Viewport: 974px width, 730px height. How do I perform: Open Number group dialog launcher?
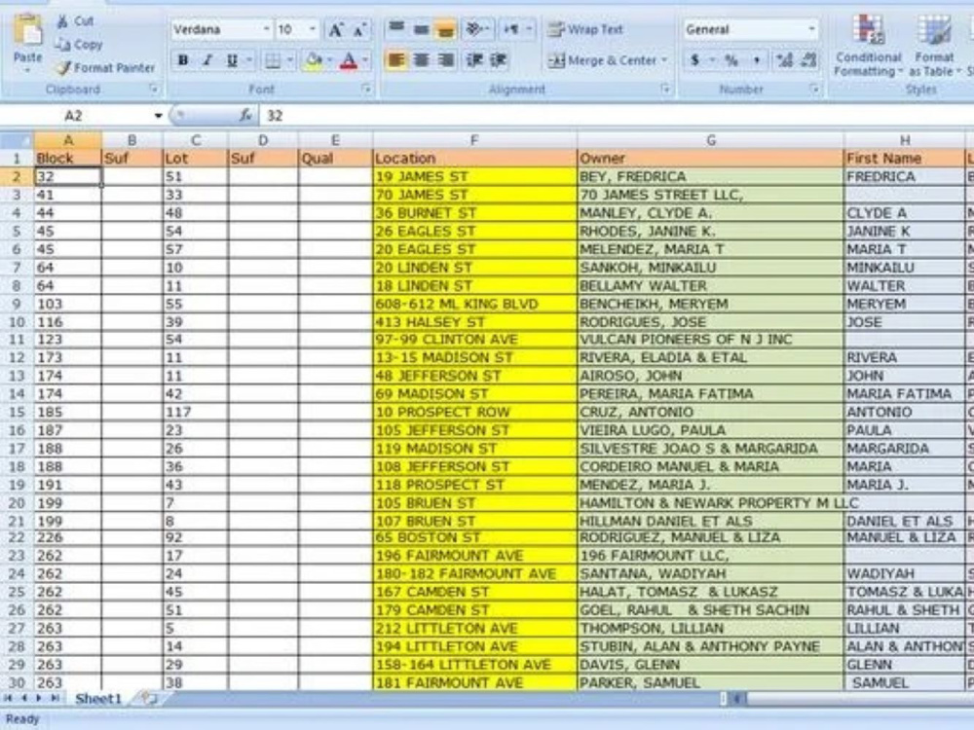point(814,90)
